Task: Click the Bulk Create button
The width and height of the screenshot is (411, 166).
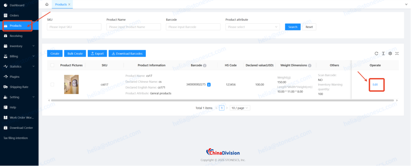Action: [x=75, y=53]
